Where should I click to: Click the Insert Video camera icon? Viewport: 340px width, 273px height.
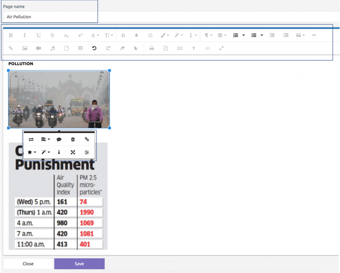point(39,48)
